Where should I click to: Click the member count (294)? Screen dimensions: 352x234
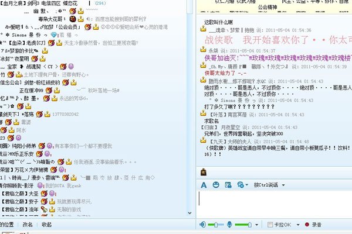[100, 3]
